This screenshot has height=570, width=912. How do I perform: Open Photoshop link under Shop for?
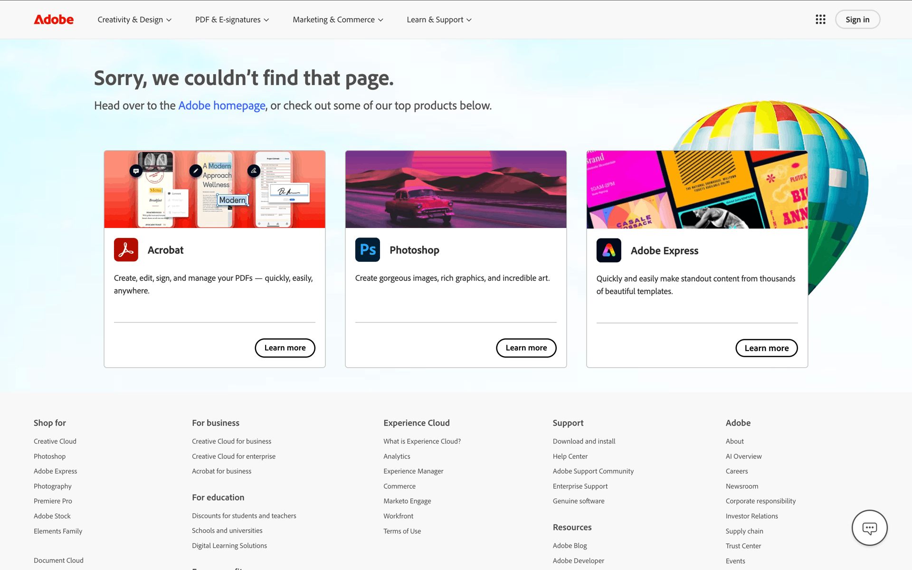pos(50,456)
